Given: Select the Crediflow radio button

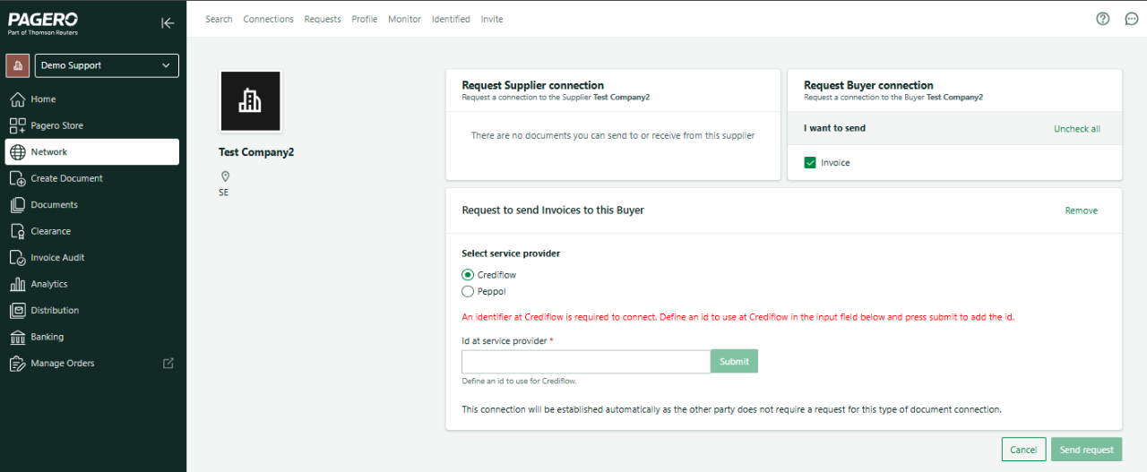Looking at the screenshot, I should [468, 275].
